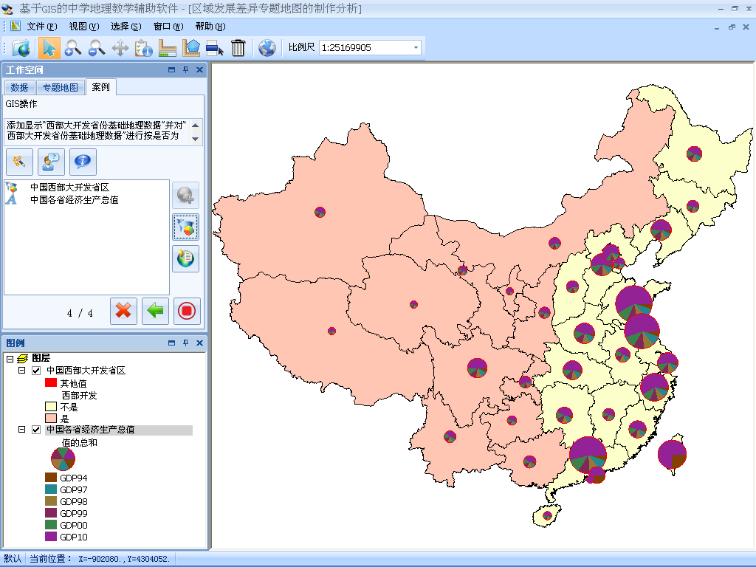The height and width of the screenshot is (567, 756).
Task: Activate the pan map tool
Action: click(120, 48)
